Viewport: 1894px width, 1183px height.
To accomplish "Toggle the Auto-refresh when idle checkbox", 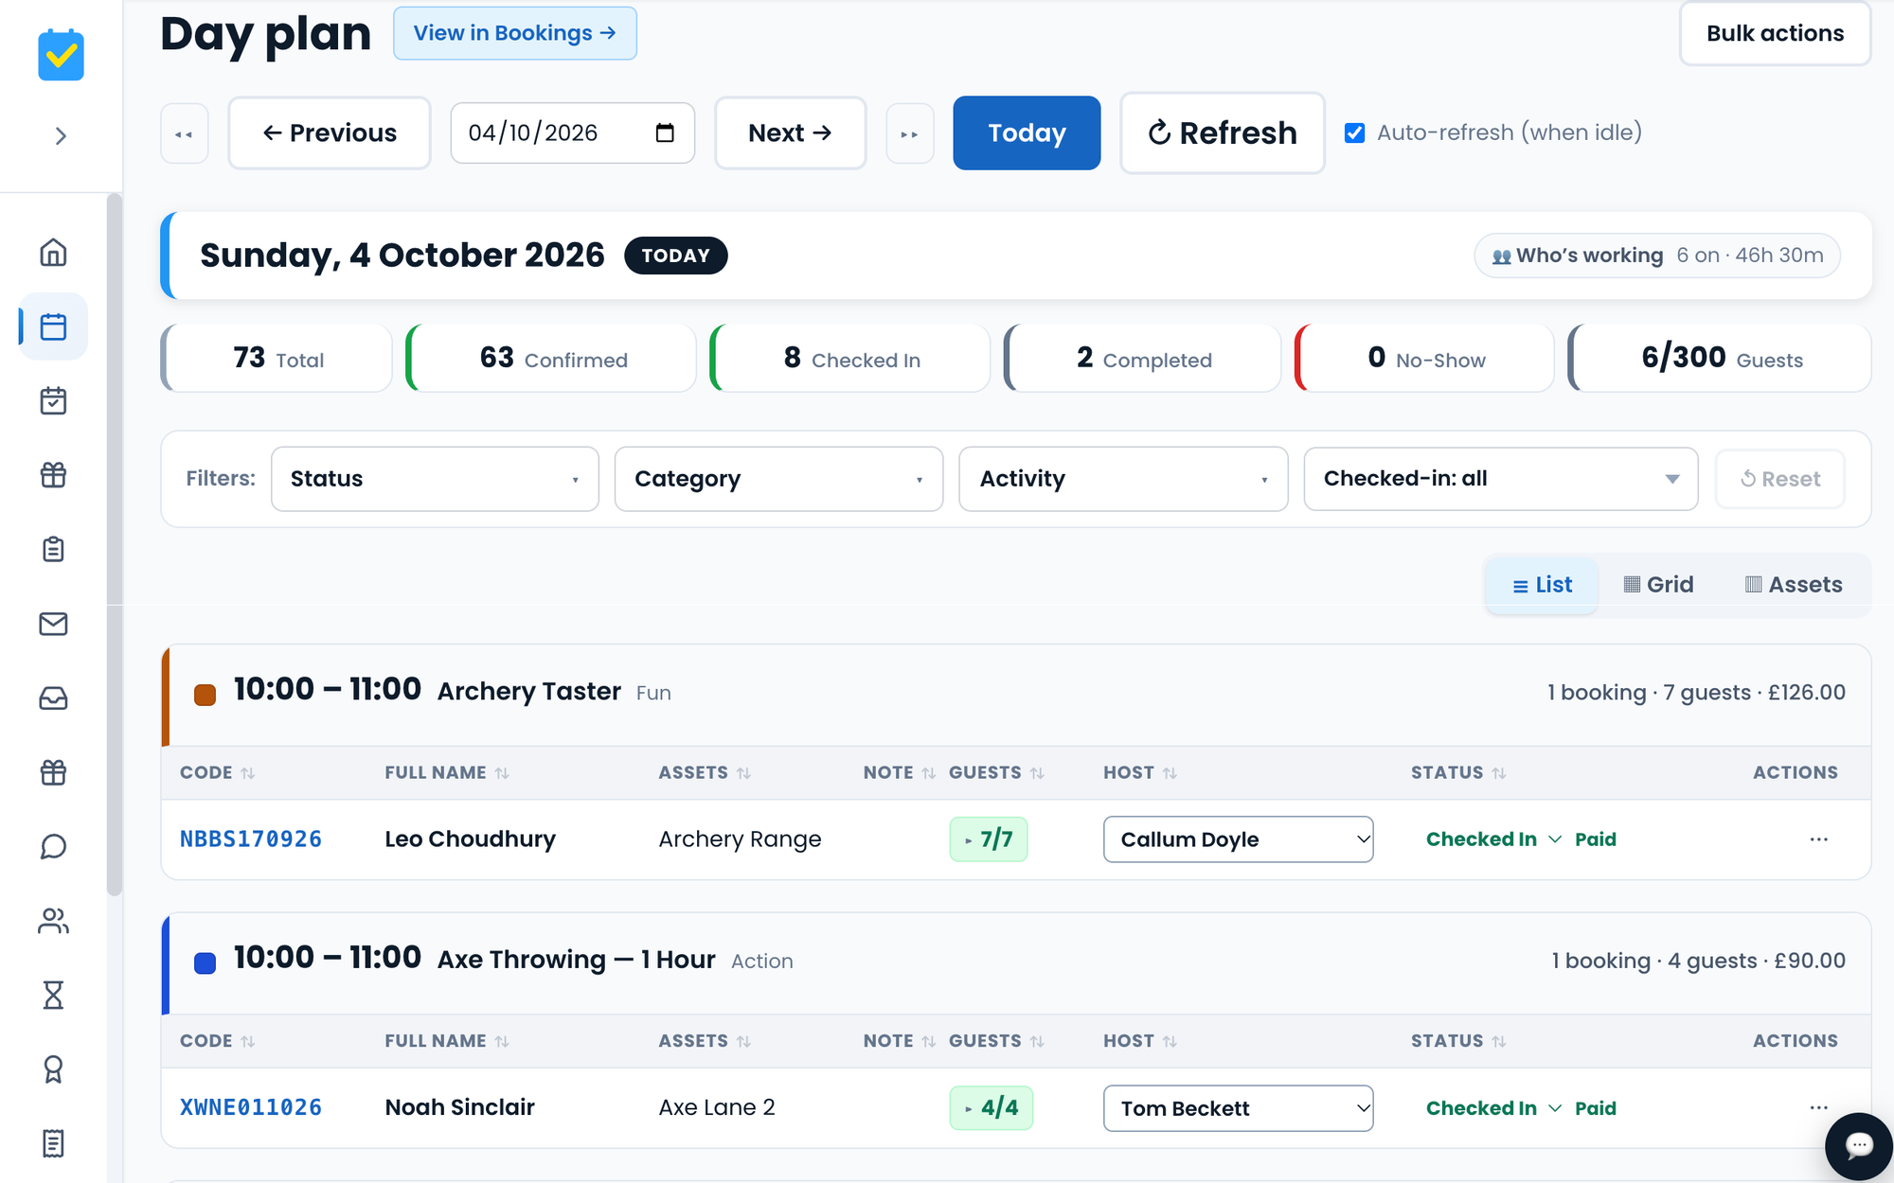I will pyautogui.click(x=1355, y=133).
